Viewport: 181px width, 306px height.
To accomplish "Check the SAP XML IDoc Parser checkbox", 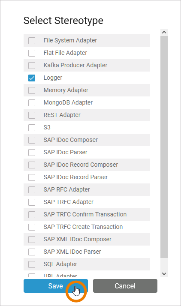I will (32, 252).
